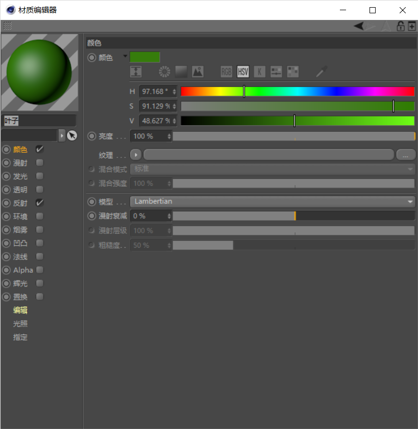Select the Kelvin color mode
Image resolution: width=418 pixels, height=429 pixels.
(x=260, y=71)
